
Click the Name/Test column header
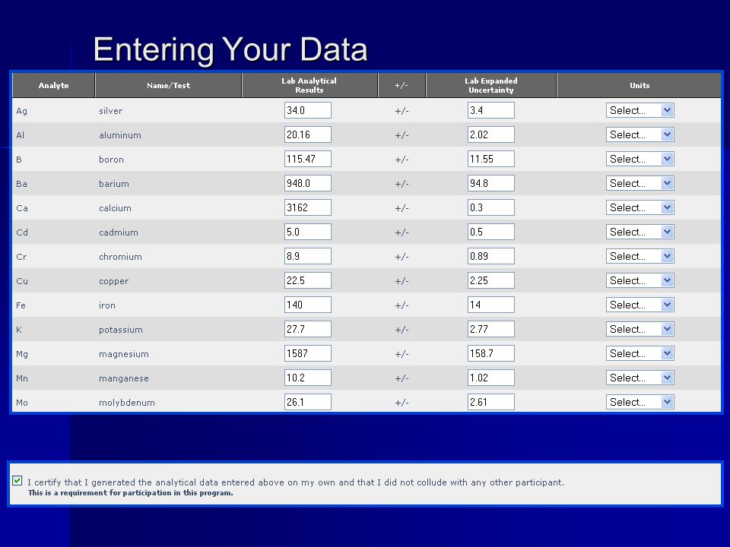pos(169,85)
